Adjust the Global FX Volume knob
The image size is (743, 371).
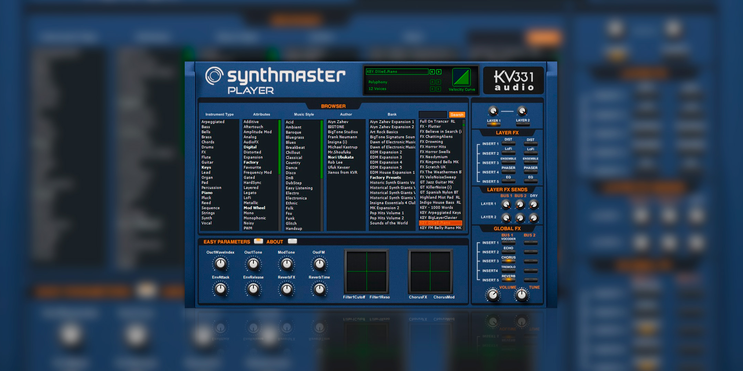coord(493,294)
